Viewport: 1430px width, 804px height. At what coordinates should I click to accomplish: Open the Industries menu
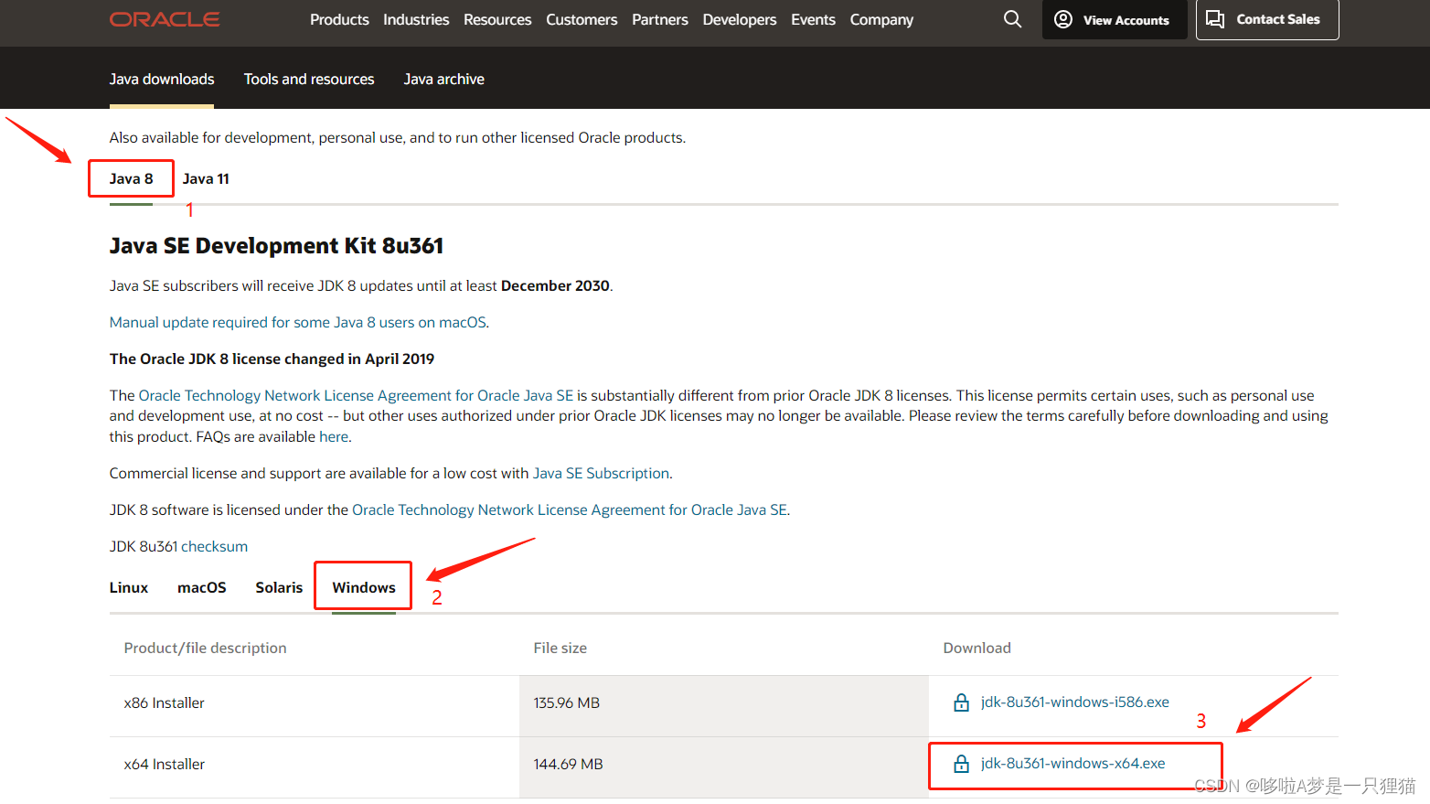click(416, 19)
